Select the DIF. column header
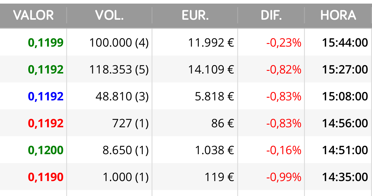 click(271, 15)
